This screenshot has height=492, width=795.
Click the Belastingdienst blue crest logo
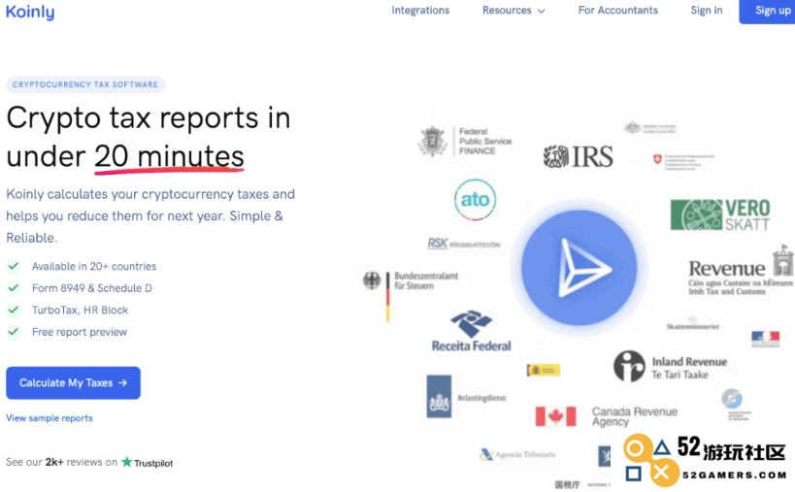[439, 396]
